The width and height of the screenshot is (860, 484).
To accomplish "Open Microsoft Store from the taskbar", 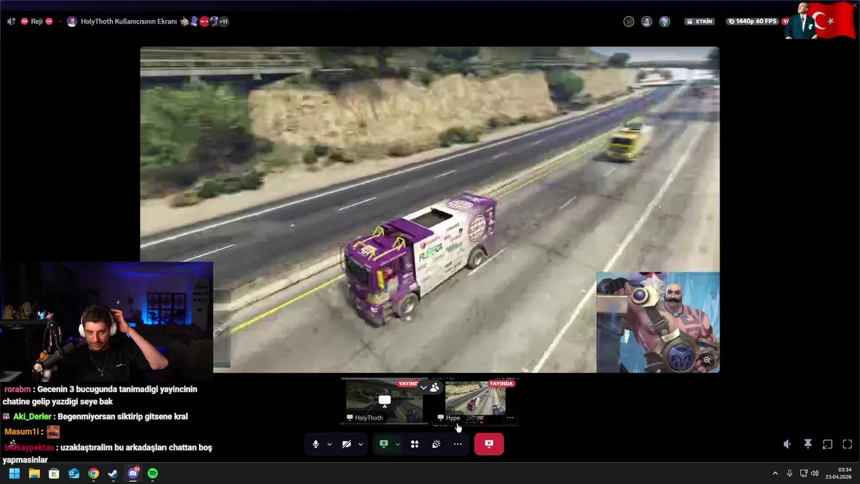I will coord(54,474).
